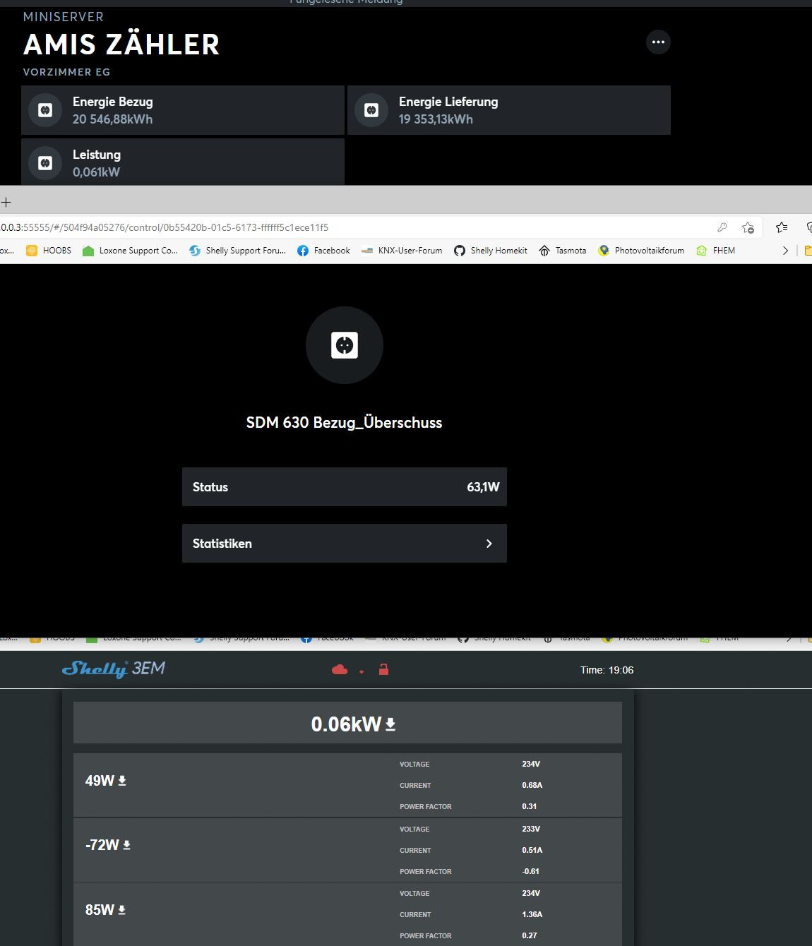Click the browser address bar URL

tap(165, 227)
